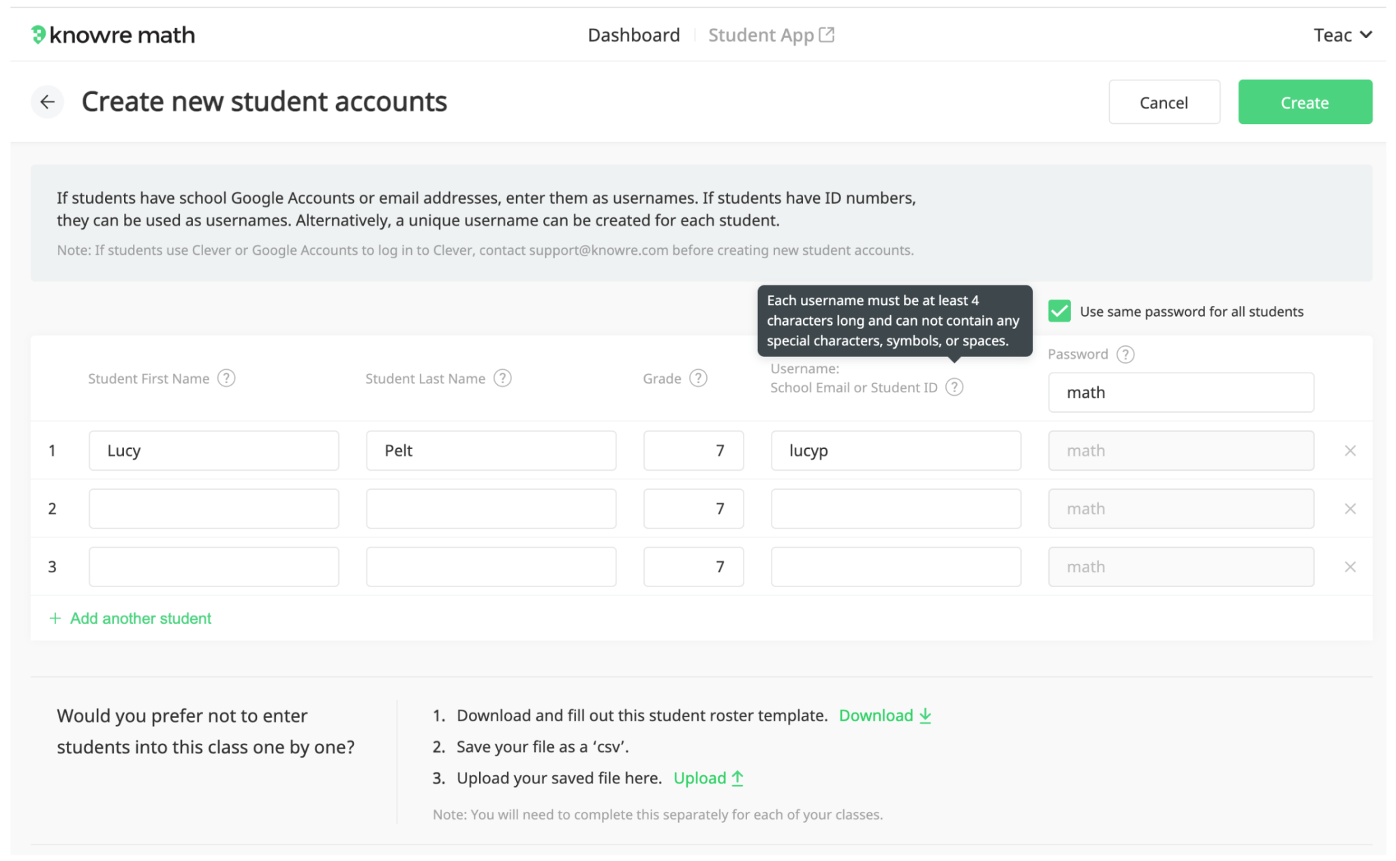Open the Student App link
The image size is (1396, 861).
coord(771,35)
